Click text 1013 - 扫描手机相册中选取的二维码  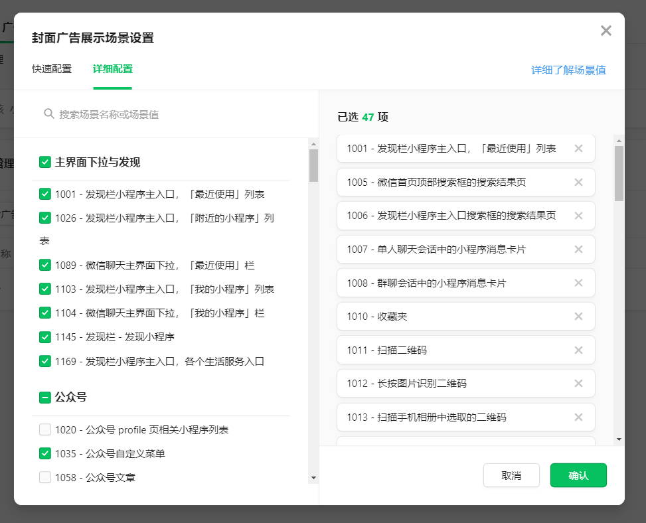(426, 417)
